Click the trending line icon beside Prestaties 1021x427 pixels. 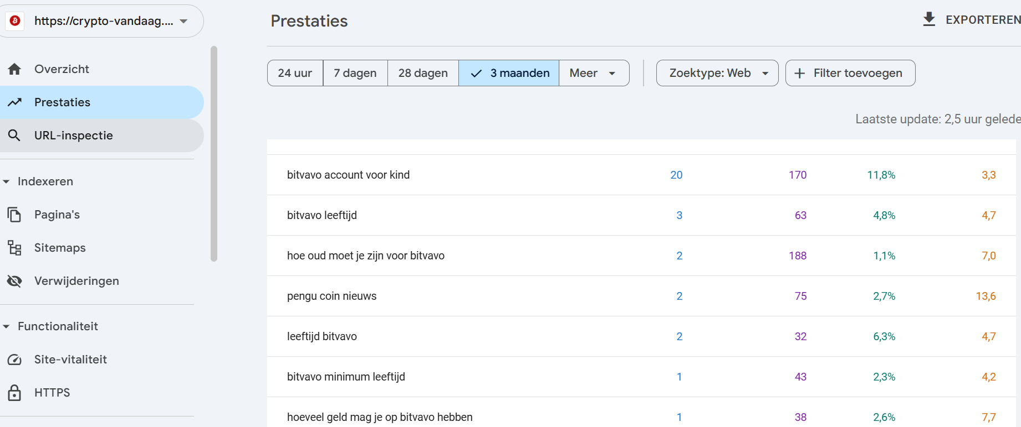[x=14, y=102]
